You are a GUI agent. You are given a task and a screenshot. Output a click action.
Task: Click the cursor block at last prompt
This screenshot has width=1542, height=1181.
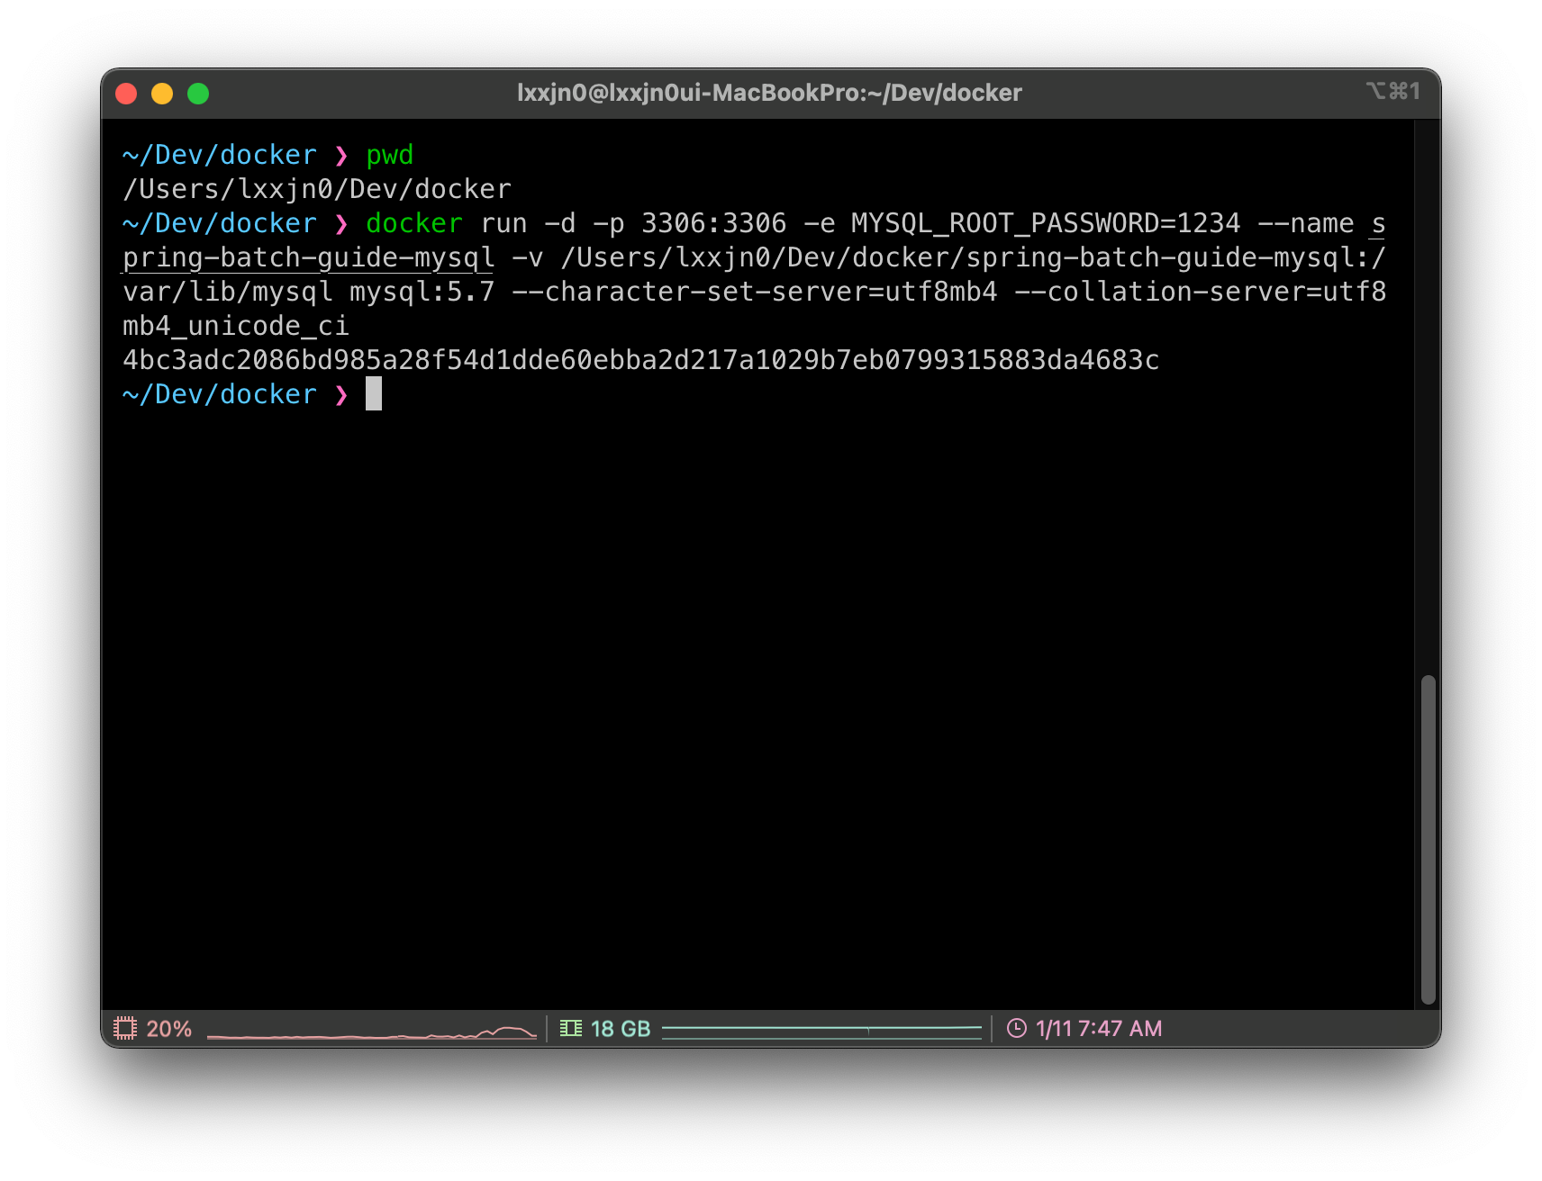[374, 393]
